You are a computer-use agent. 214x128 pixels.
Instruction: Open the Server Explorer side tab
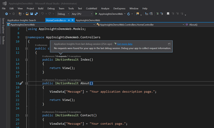pyautogui.click(x=3, y=26)
